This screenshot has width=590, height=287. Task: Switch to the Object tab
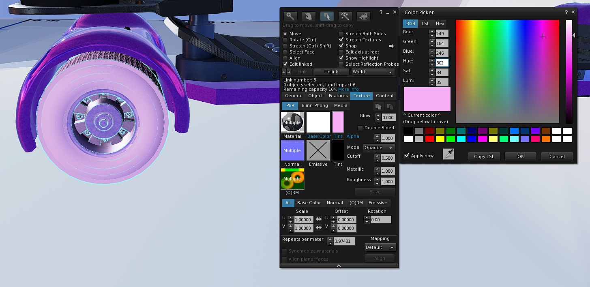pos(315,96)
